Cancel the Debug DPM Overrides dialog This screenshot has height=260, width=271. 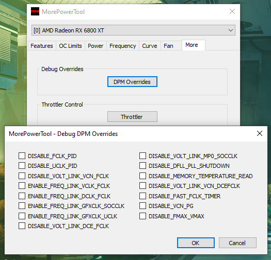(x=237, y=243)
